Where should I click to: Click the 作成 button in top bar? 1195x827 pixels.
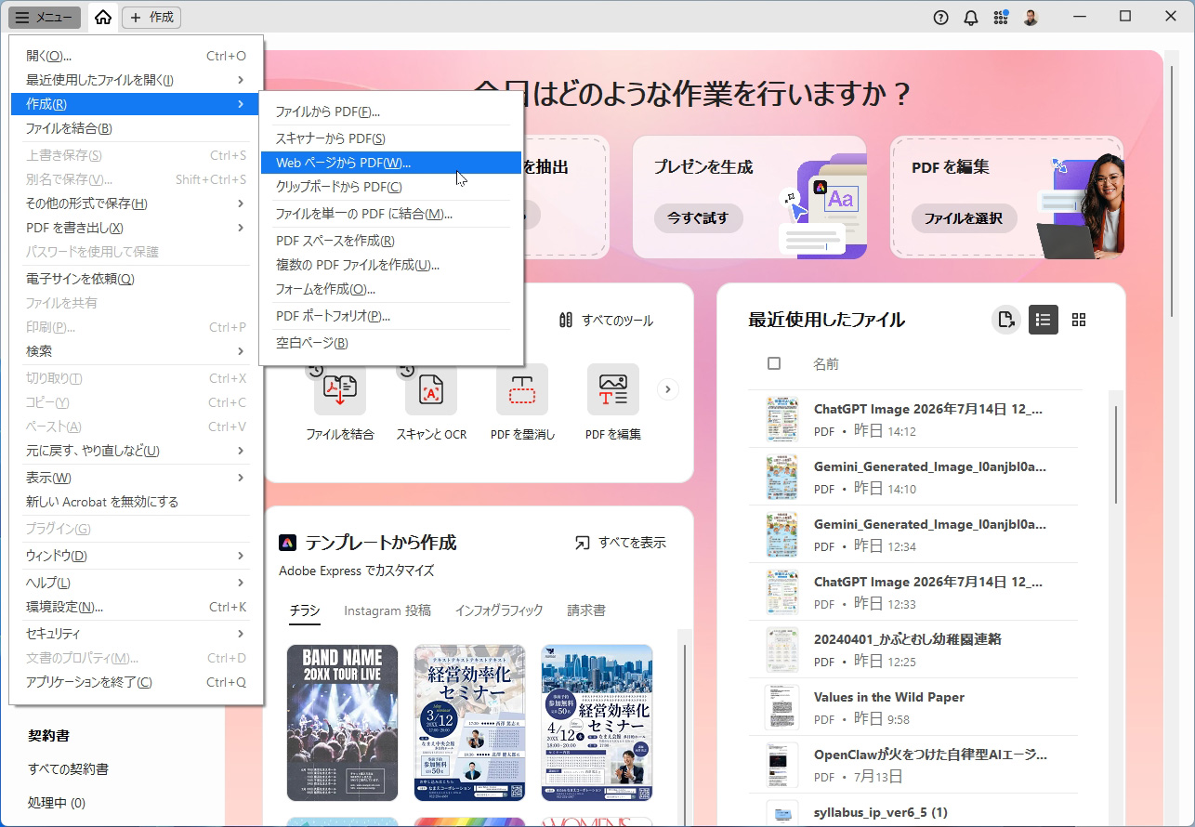coord(151,17)
